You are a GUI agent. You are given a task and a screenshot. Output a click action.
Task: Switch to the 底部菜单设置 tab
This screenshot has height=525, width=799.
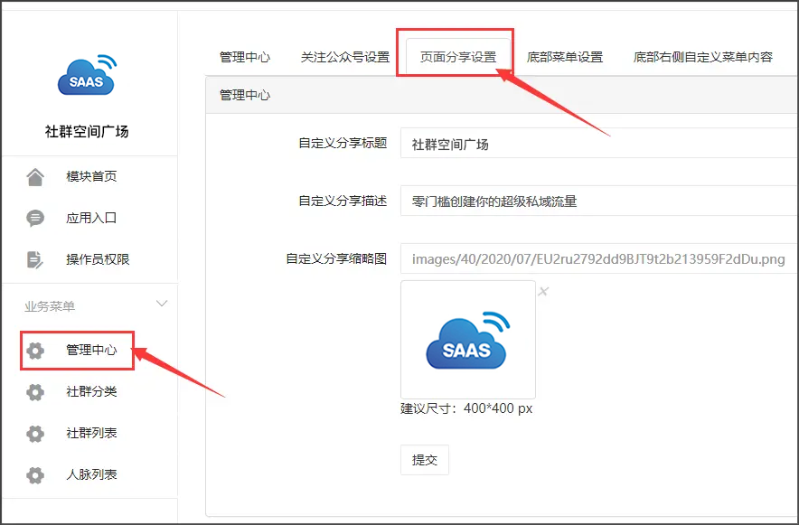tap(565, 57)
